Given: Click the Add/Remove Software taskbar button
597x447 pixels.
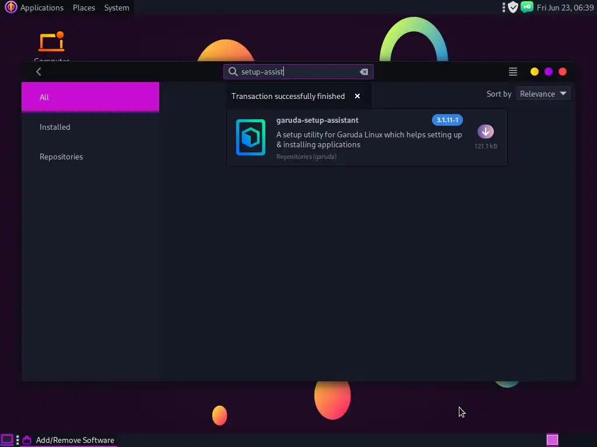Looking at the screenshot, I should click(69, 440).
